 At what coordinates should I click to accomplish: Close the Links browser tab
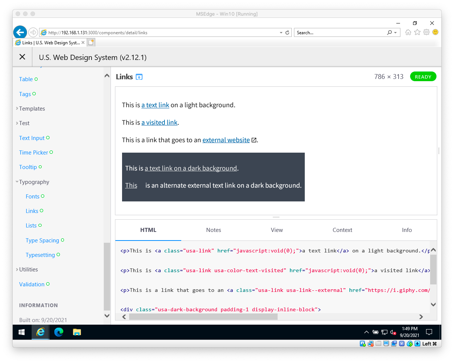83,42
